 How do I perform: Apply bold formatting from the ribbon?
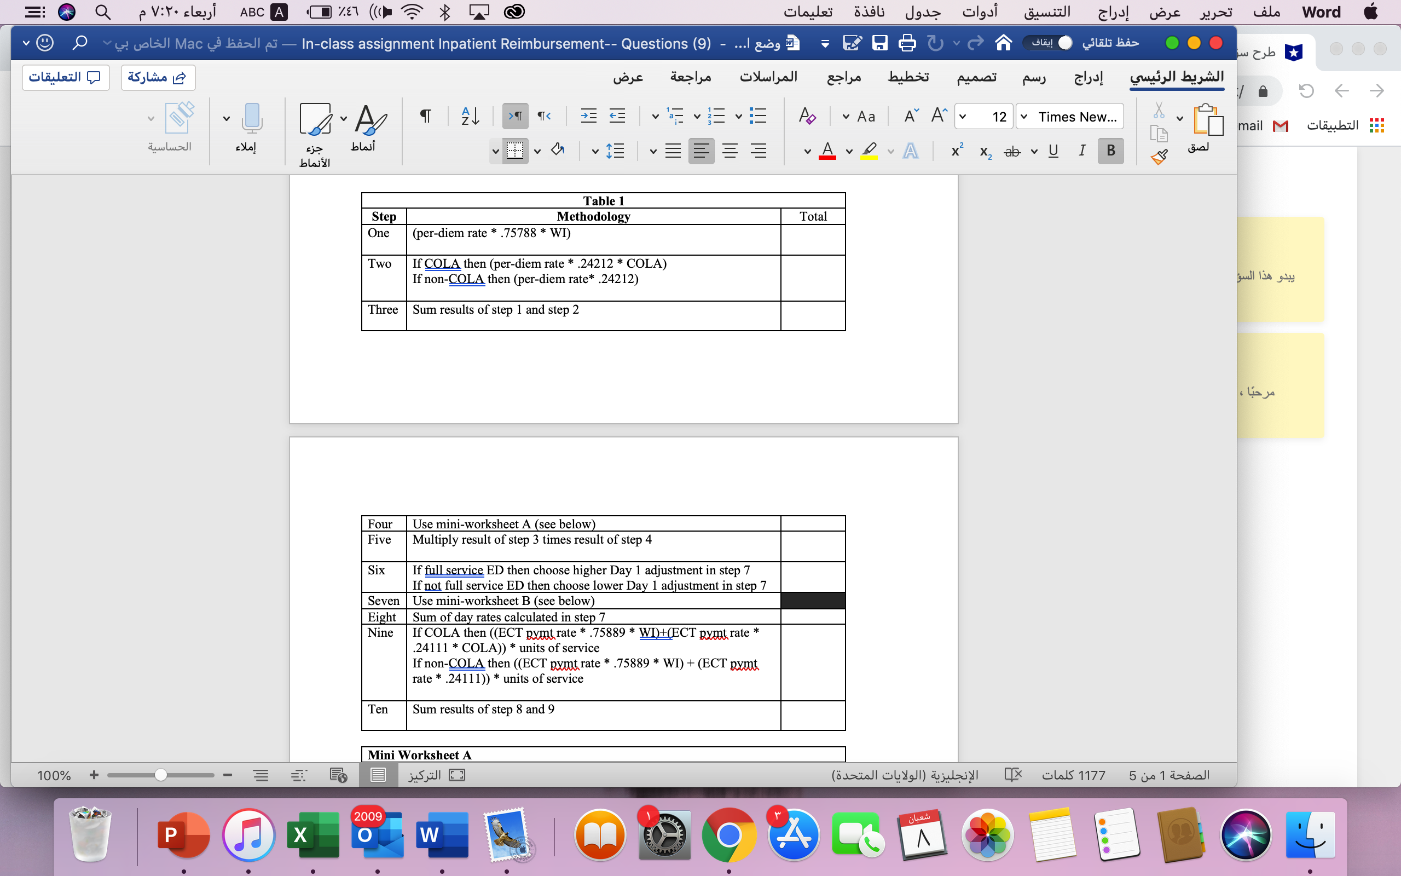[x=1110, y=151]
